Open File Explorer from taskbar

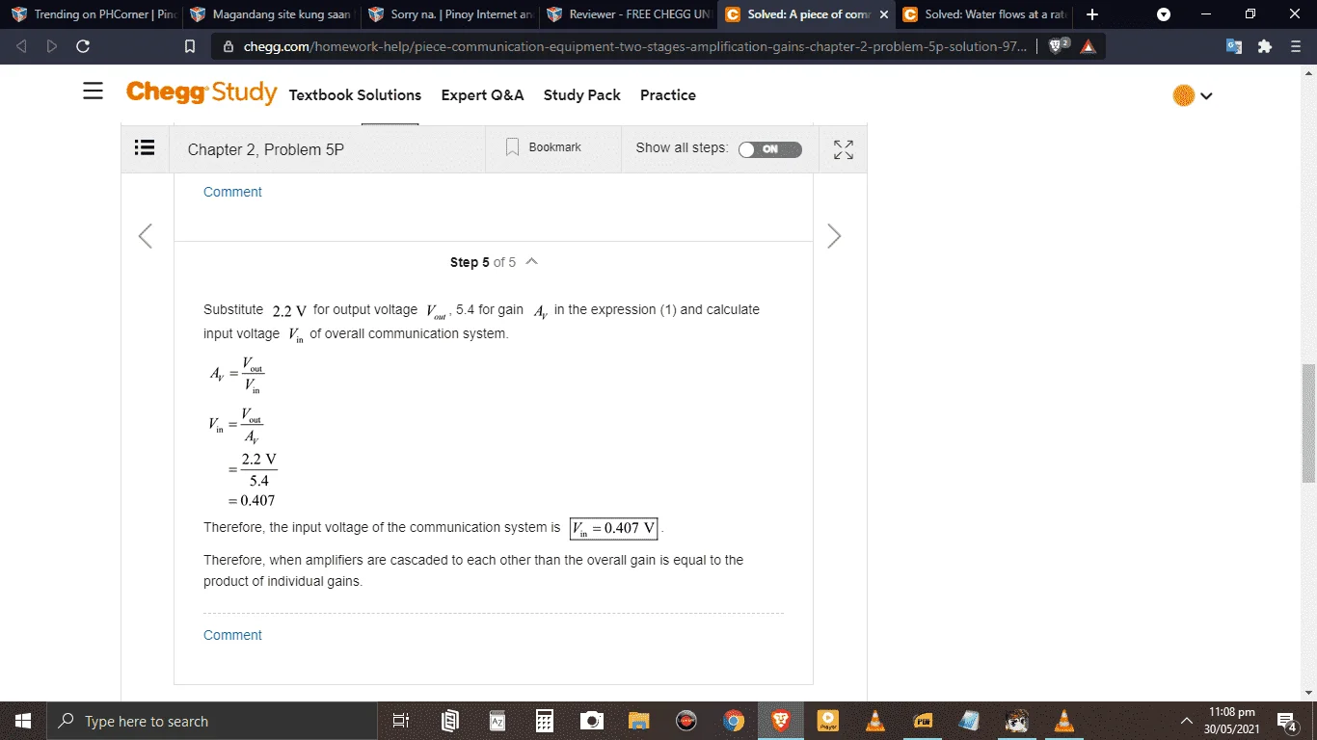pos(639,721)
